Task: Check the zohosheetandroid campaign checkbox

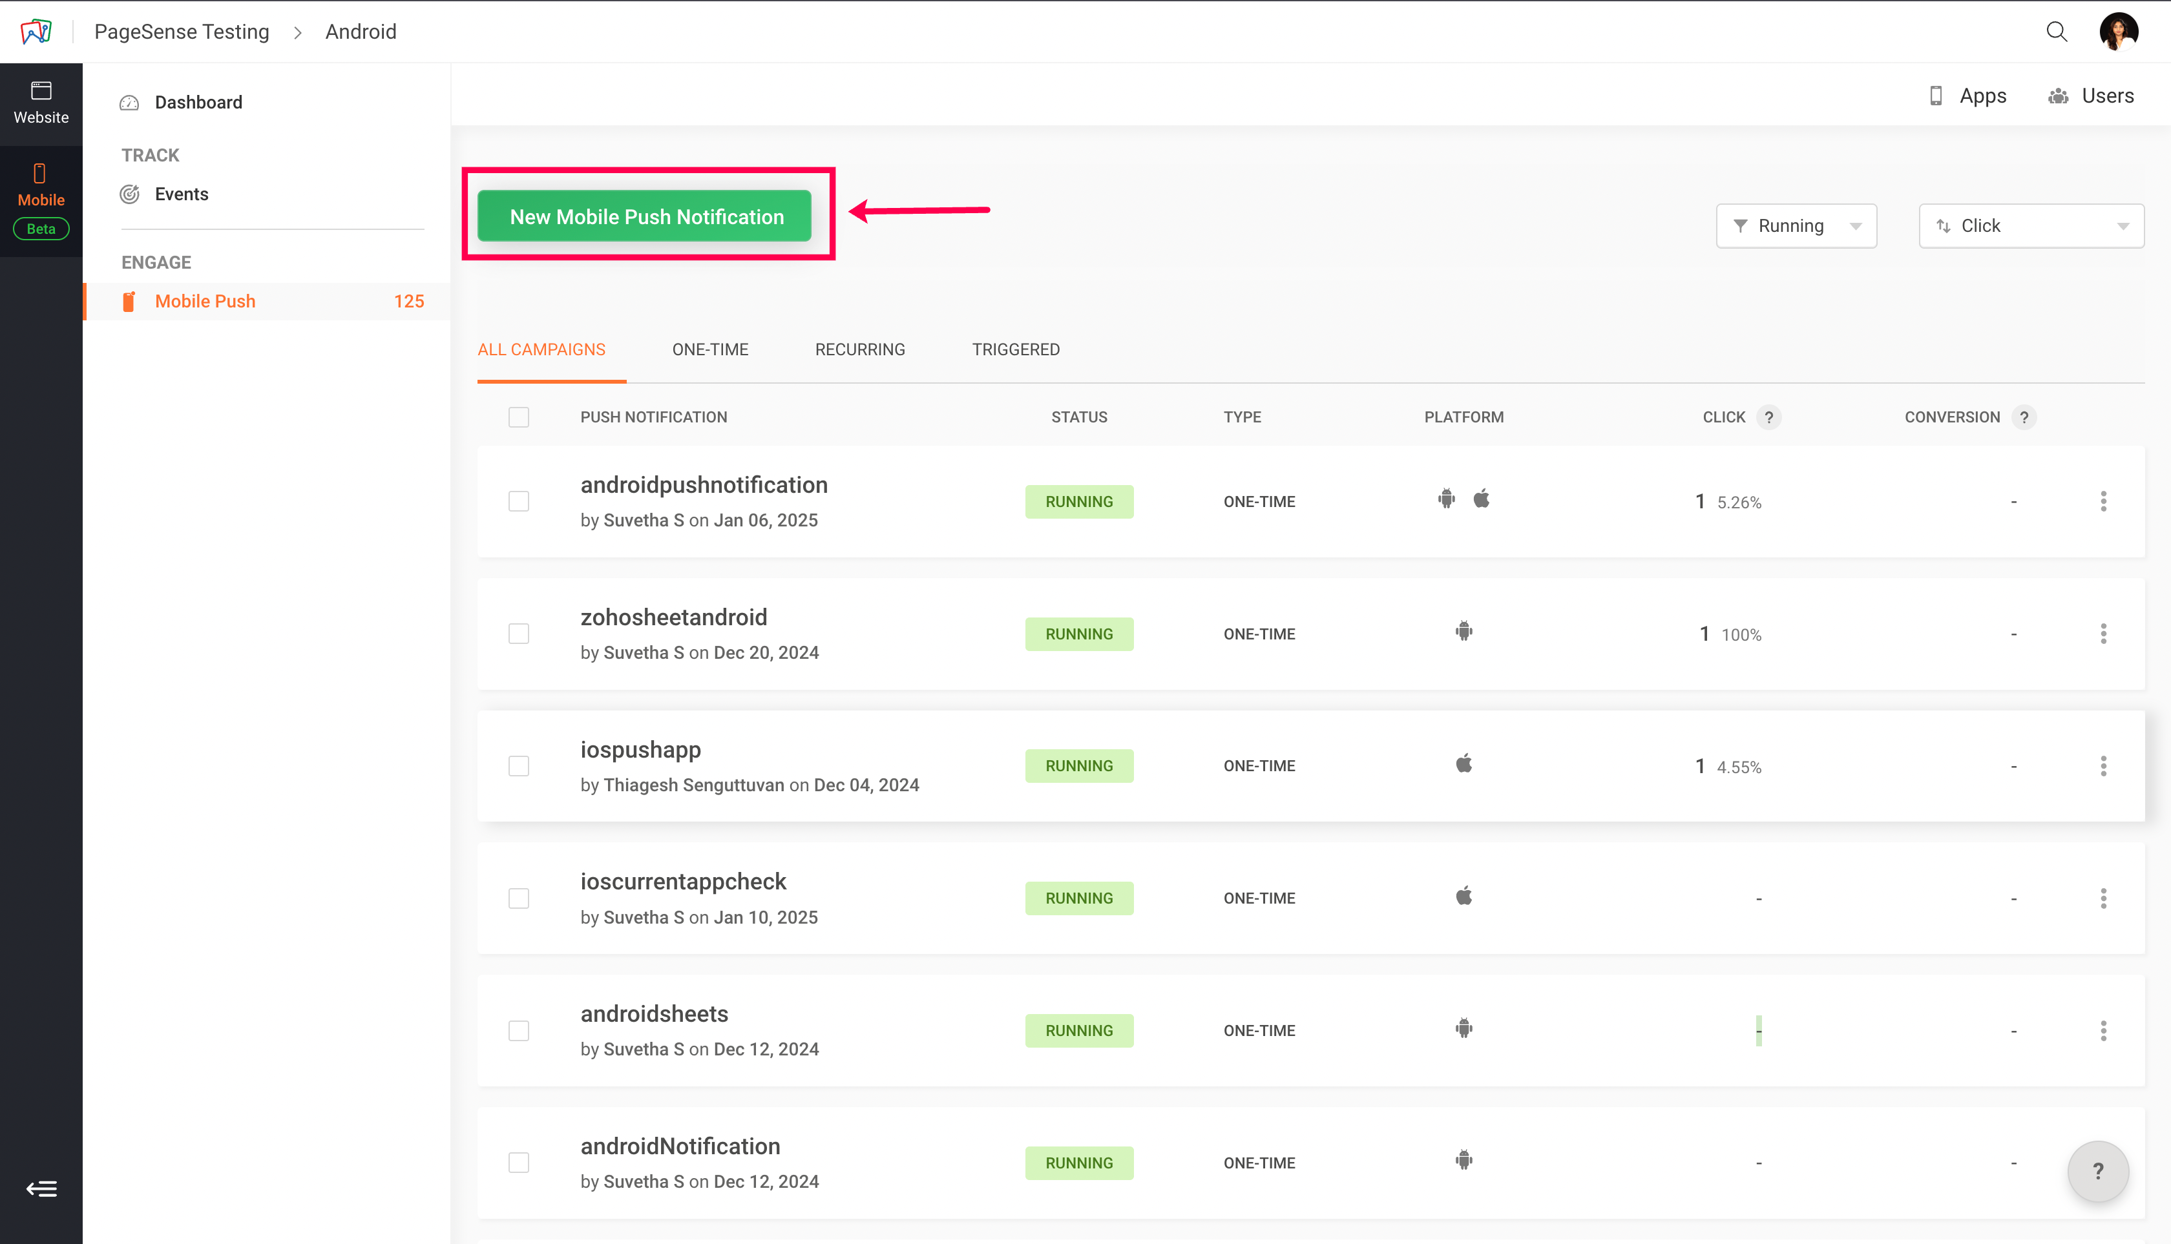Action: pos(519,634)
